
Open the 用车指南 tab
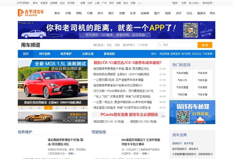44,54
